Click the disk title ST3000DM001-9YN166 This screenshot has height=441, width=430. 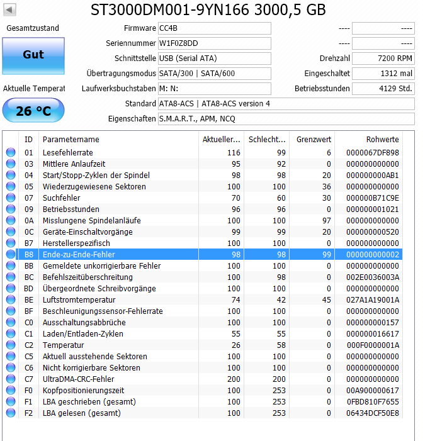pyautogui.click(x=170, y=10)
